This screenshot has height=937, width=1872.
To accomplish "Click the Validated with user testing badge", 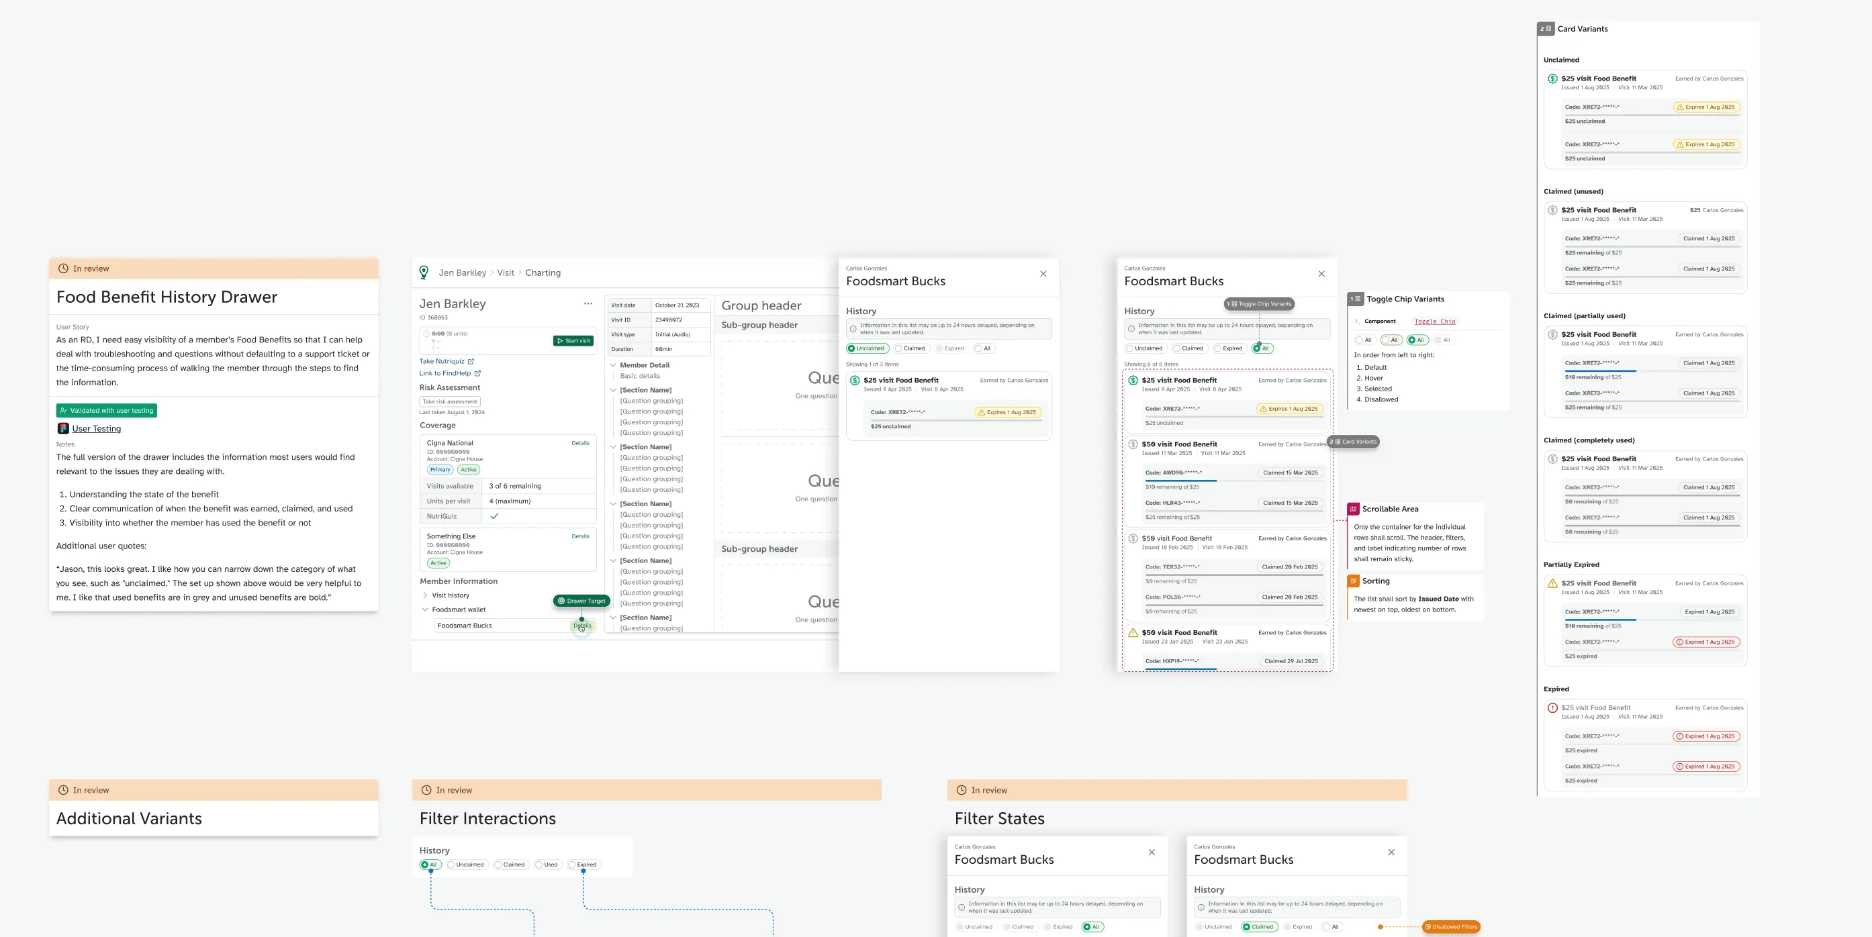I will (x=107, y=410).
